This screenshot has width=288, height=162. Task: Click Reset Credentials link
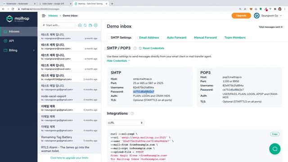[153, 48]
